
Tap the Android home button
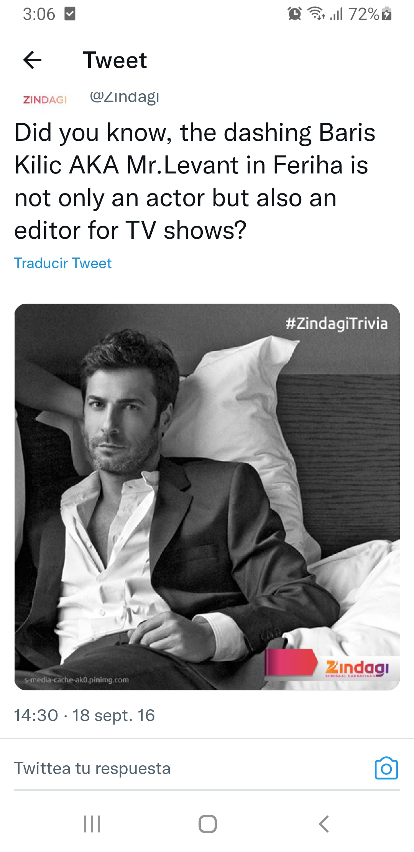pyautogui.click(x=207, y=824)
